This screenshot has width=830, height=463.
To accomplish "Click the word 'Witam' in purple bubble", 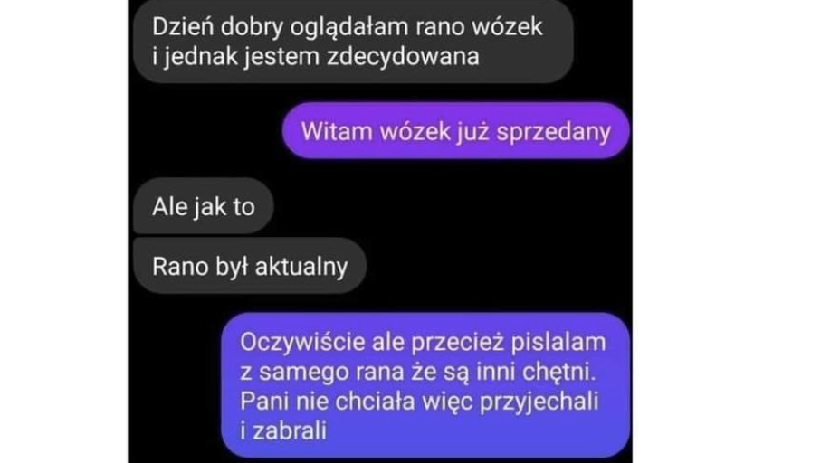I will click(337, 131).
